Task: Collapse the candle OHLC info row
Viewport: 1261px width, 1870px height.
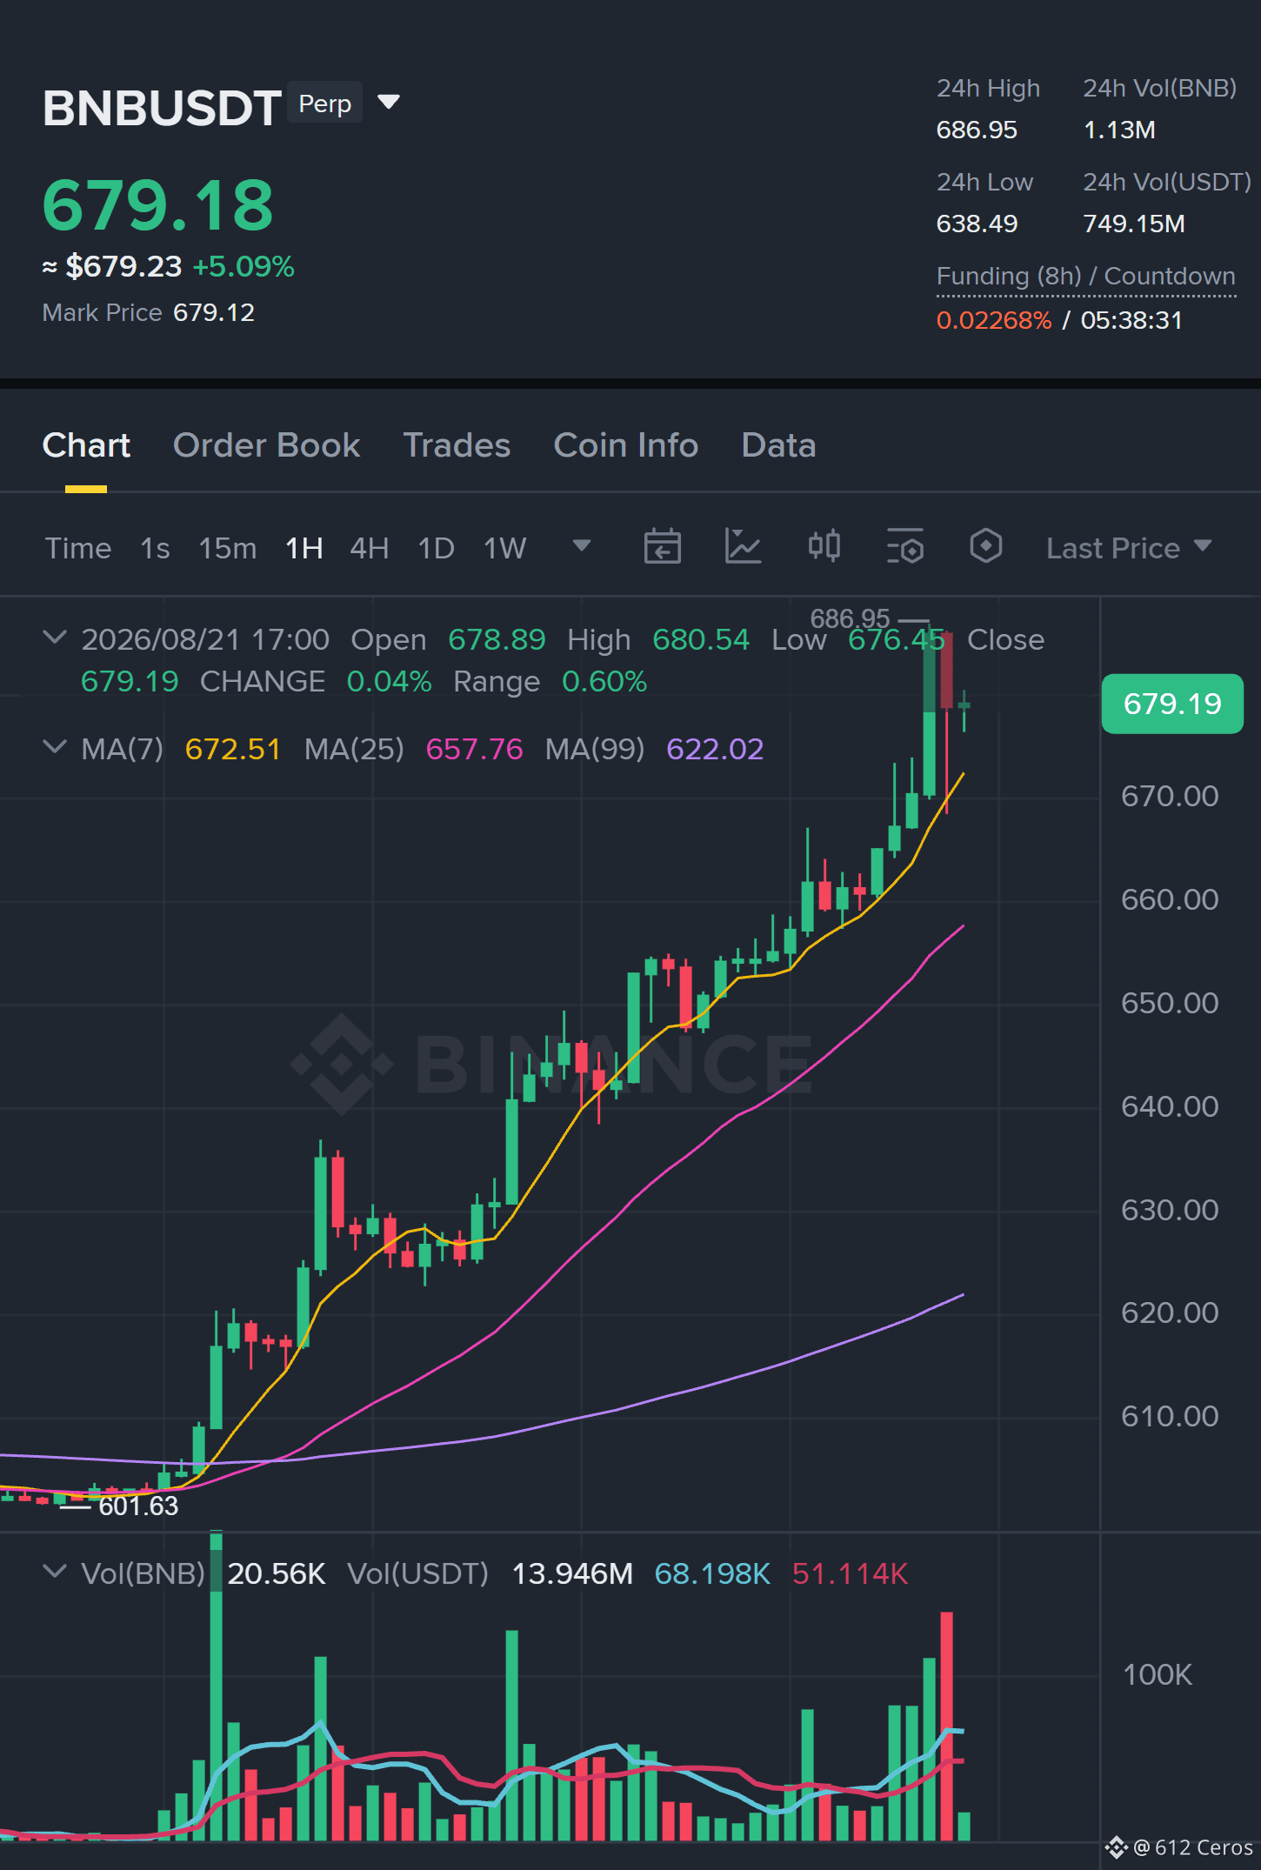Action: pos(54,638)
